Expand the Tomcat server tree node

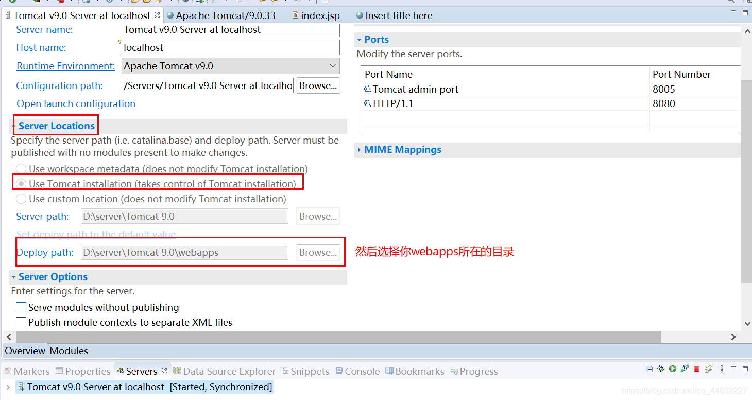8,387
